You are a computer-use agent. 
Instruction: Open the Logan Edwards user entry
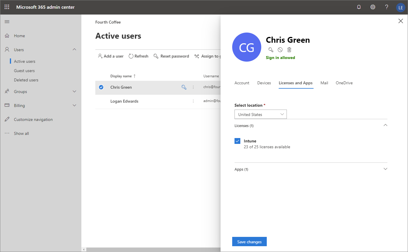[124, 101]
